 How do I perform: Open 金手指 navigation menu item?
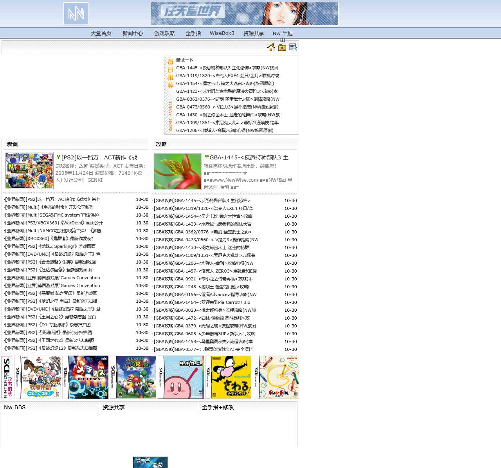193,33
